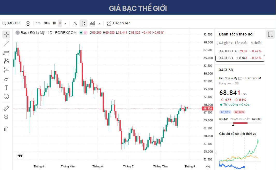
Task: Select the long position forecasting tool
Action: coord(6,70)
